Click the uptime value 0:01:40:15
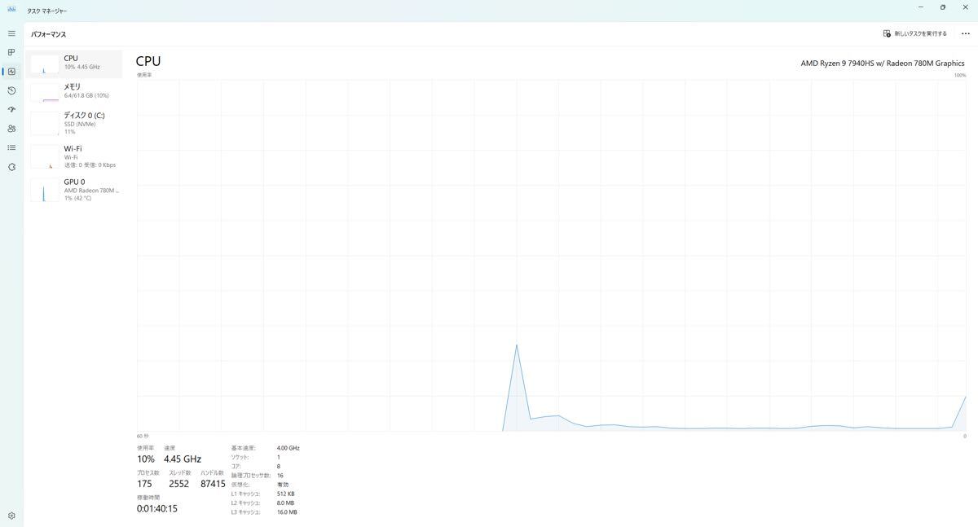978x527 pixels. coord(157,508)
